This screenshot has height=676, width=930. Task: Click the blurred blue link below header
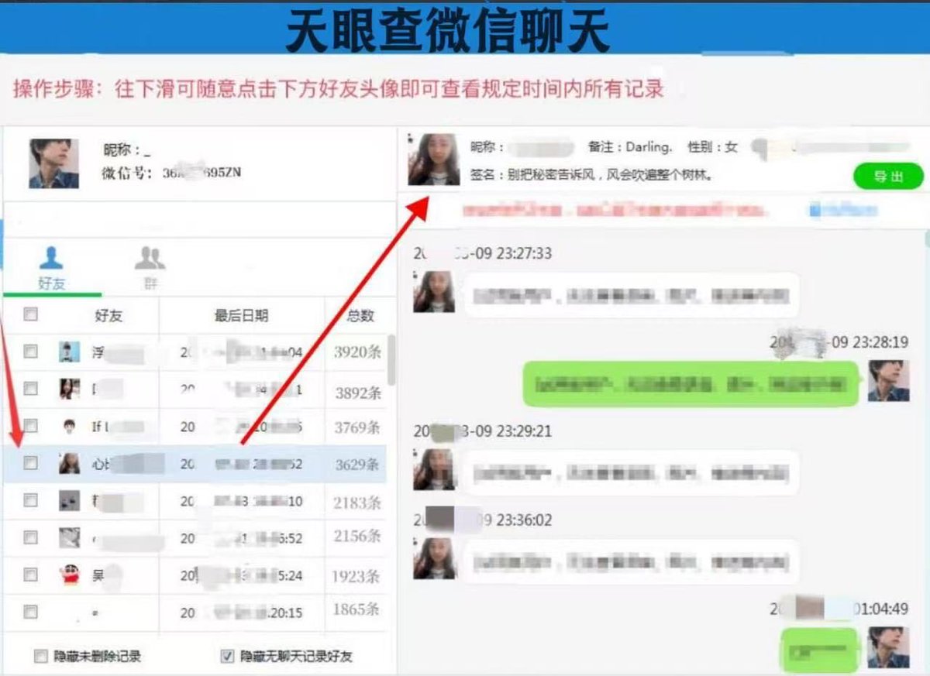pyautogui.click(x=844, y=209)
